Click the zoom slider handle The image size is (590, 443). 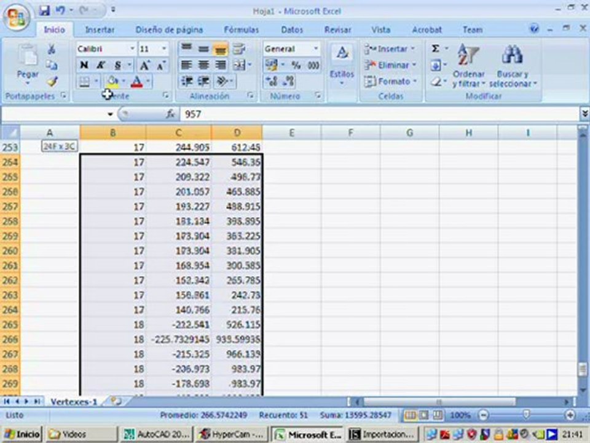(526, 415)
